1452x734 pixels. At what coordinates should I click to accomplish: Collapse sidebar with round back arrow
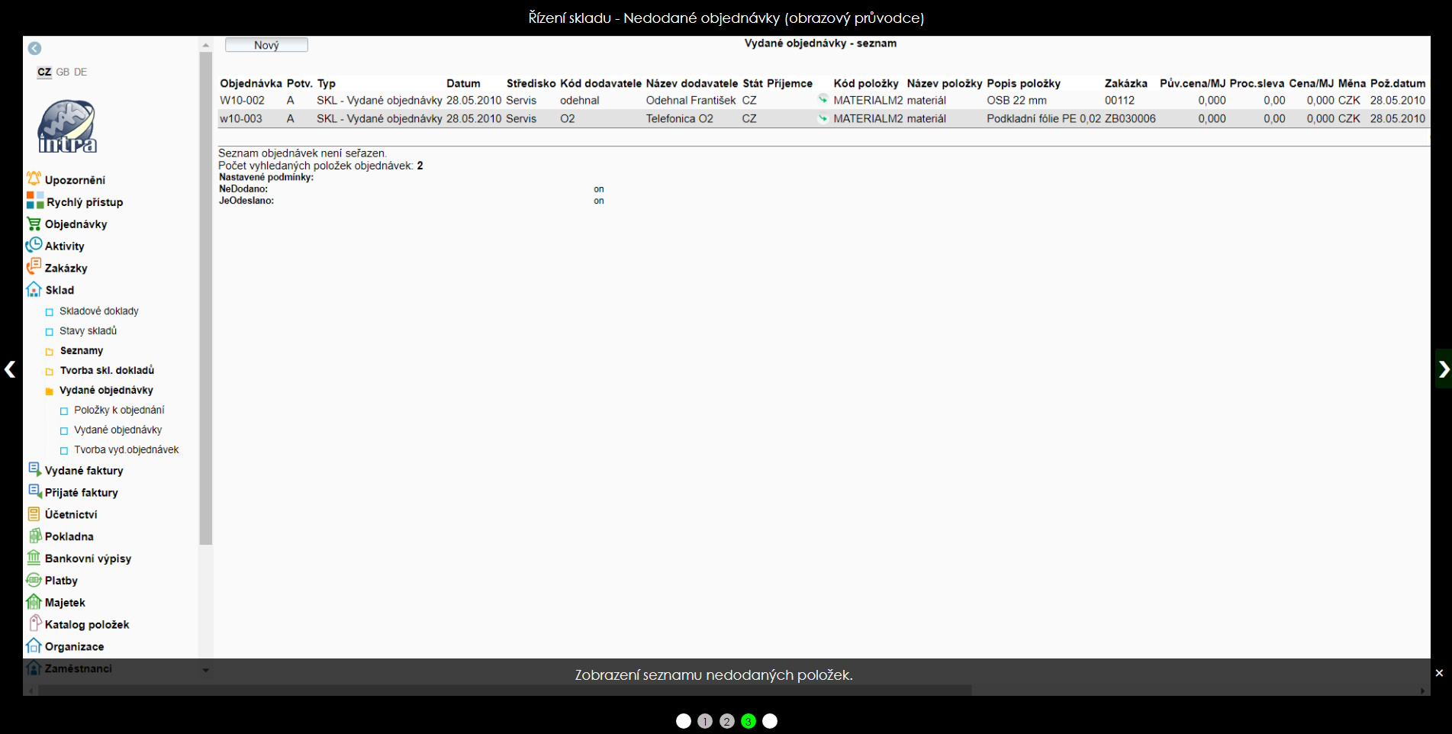(x=34, y=48)
